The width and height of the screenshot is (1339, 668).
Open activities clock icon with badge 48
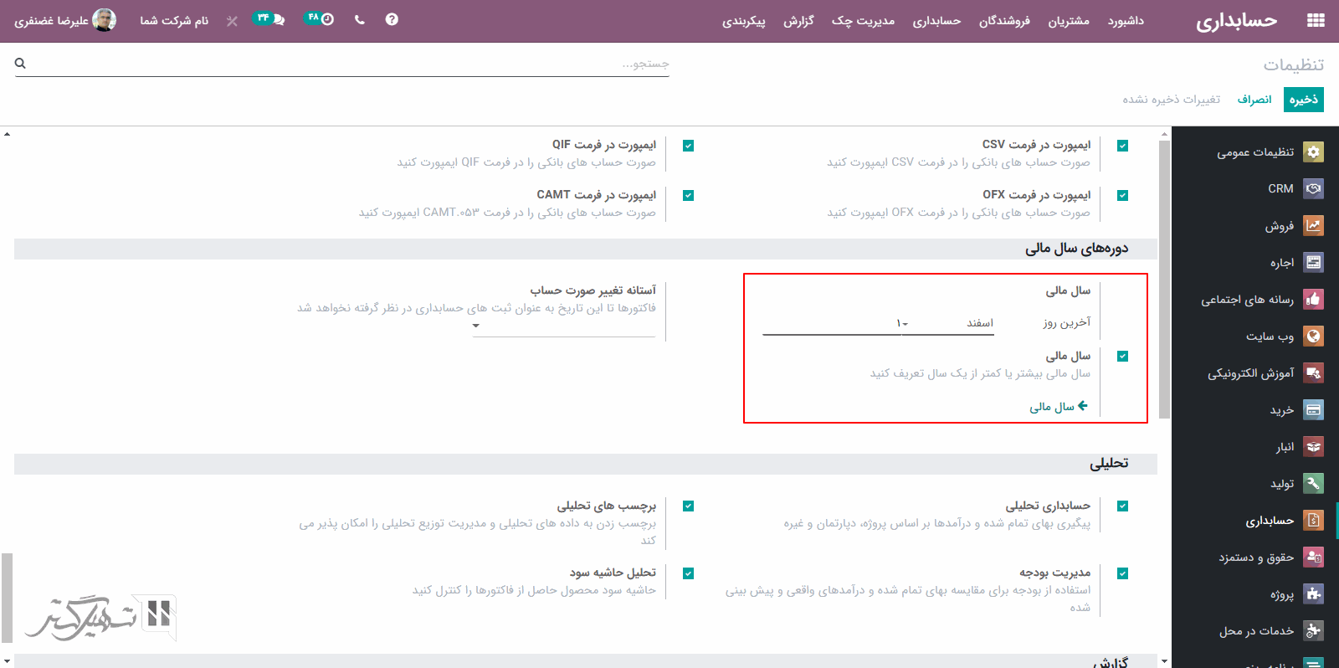319,18
